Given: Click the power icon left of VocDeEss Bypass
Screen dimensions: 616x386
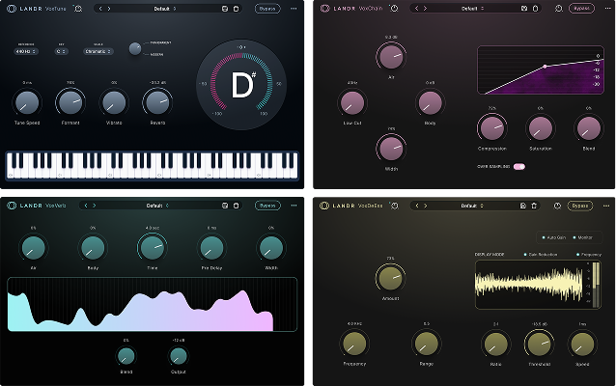Looking at the screenshot, I should [557, 206].
